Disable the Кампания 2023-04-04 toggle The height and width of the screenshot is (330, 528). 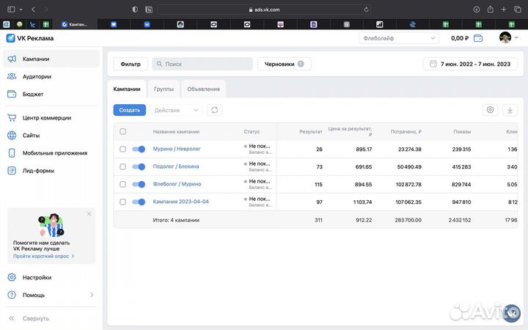tap(139, 202)
